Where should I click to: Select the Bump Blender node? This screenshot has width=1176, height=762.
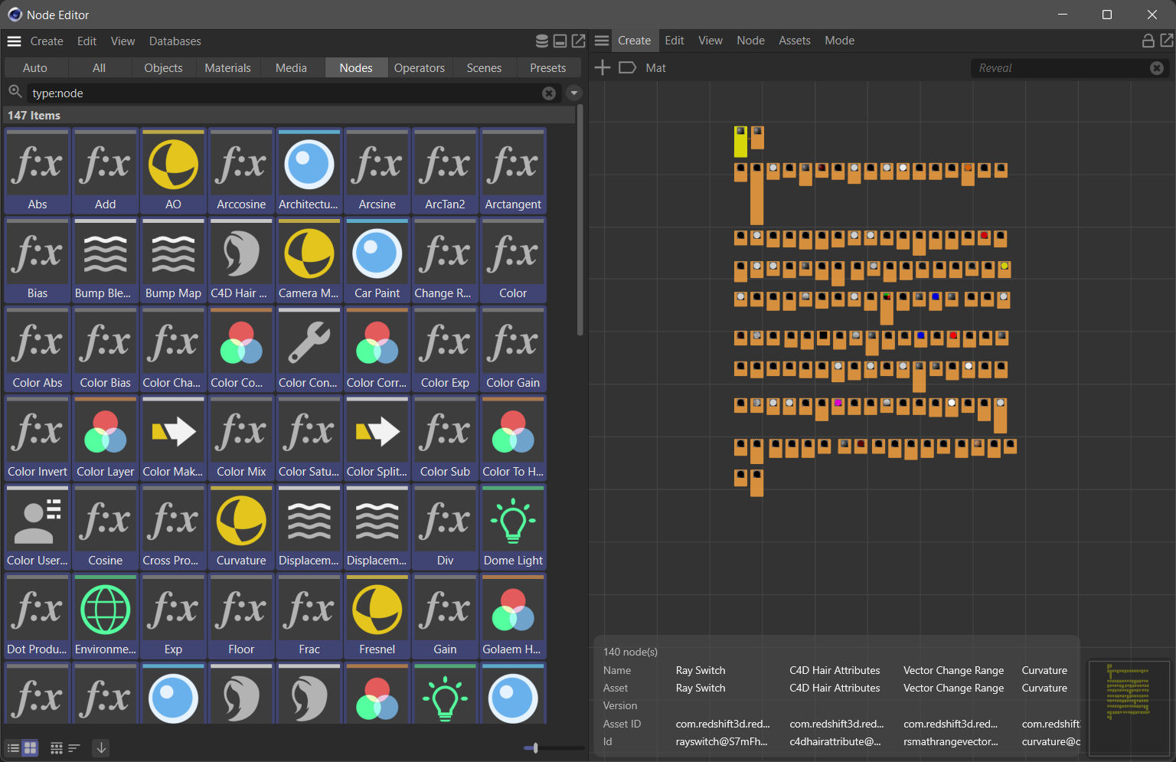pos(106,260)
